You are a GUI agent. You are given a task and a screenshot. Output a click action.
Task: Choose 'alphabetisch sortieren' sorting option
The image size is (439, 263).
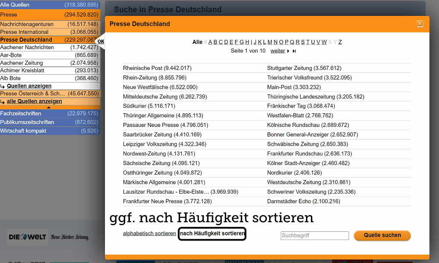149,234
